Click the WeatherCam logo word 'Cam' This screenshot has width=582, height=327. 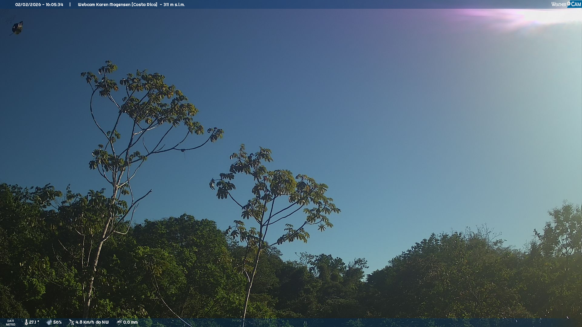click(576, 4)
